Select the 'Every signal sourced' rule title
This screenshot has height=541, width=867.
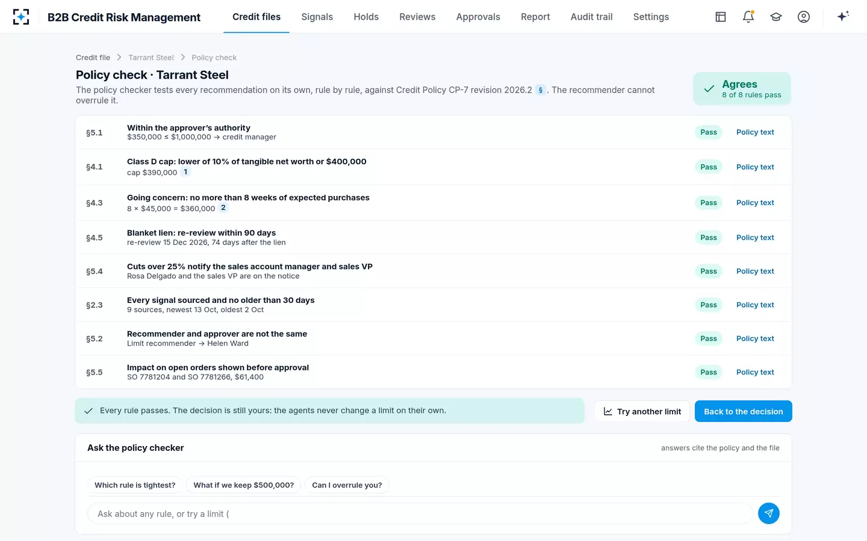[x=220, y=300]
